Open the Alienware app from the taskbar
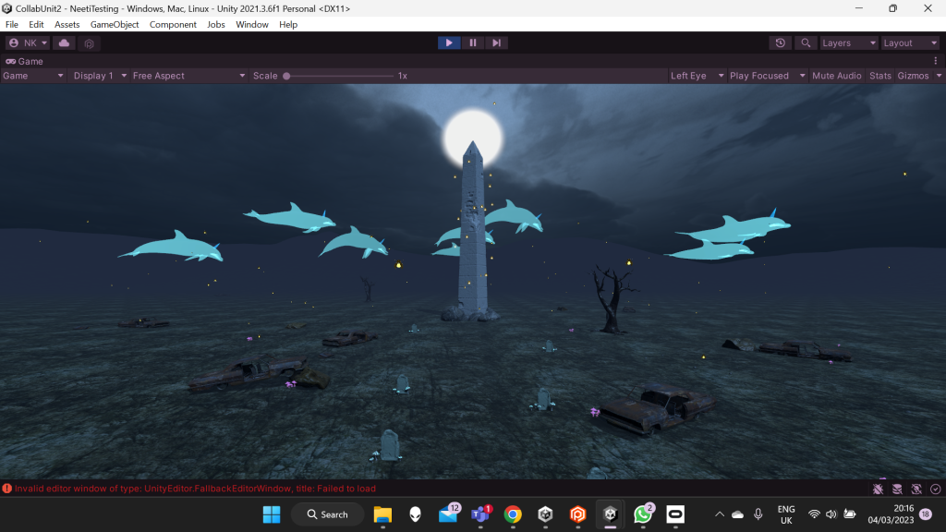Viewport: 946px width, 532px height. (415, 514)
